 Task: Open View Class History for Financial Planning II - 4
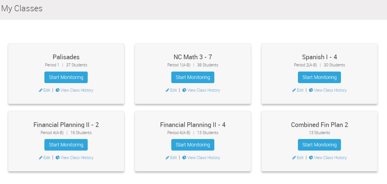204,158
